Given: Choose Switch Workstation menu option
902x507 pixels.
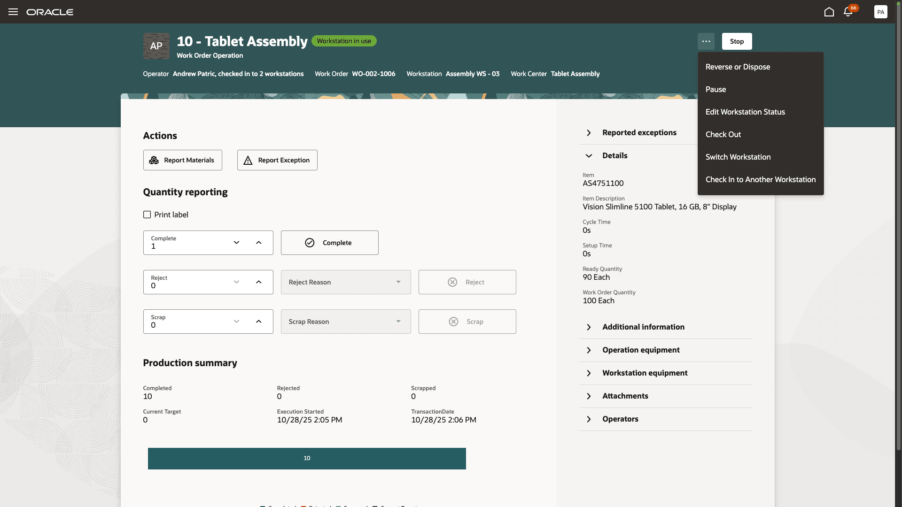Looking at the screenshot, I should (738, 157).
